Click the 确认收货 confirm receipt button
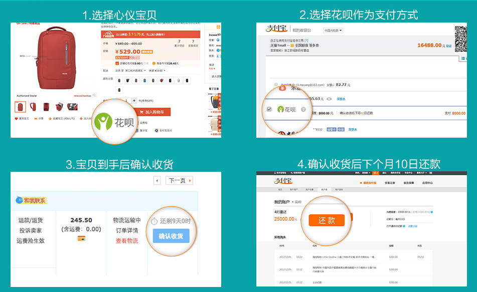Screen dimensions: 477x292 click(171, 236)
